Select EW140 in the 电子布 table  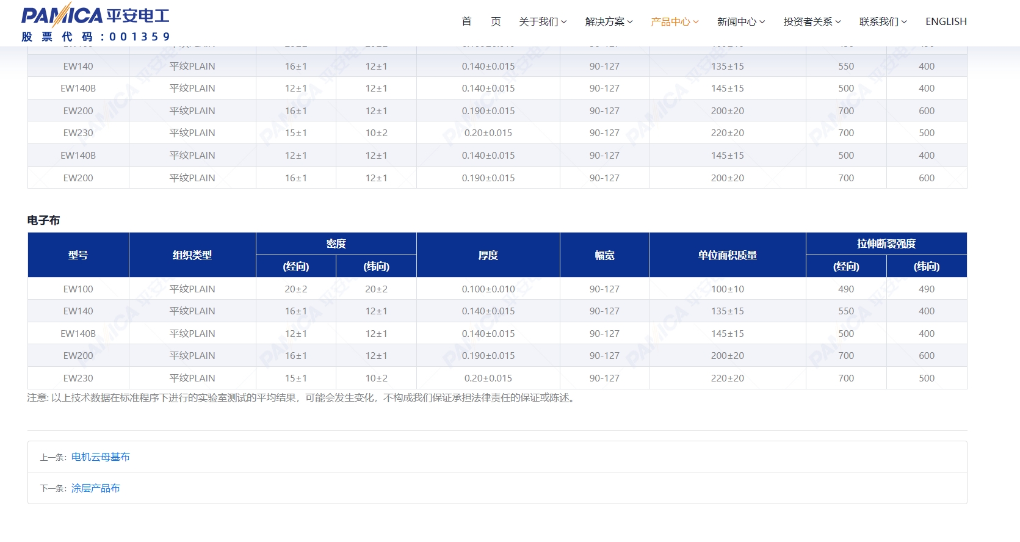(x=78, y=311)
